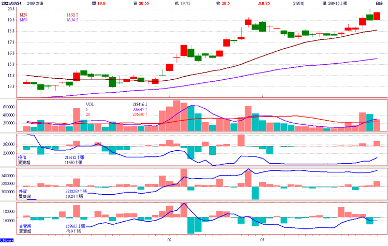The width and height of the screenshot is (388, 246).
Task: Click the M60 moving average legend
Action: click(24, 21)
